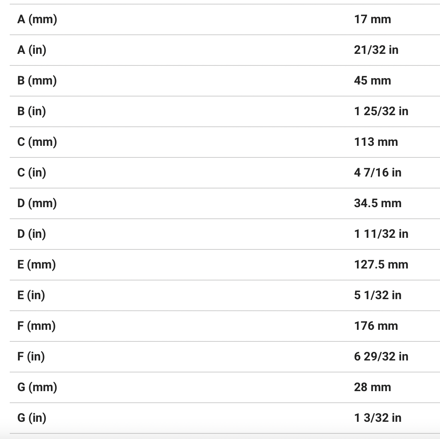Screen dimensions: 440x439
Task: Click the "B (mm)" row label
Action: tap(37, 80)
